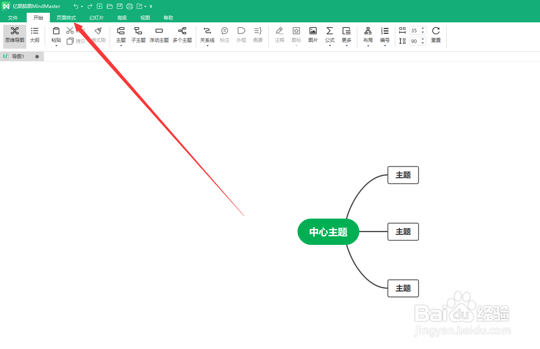
Task: Insert a 图片 picture
Action: click(x=313, y=35)
